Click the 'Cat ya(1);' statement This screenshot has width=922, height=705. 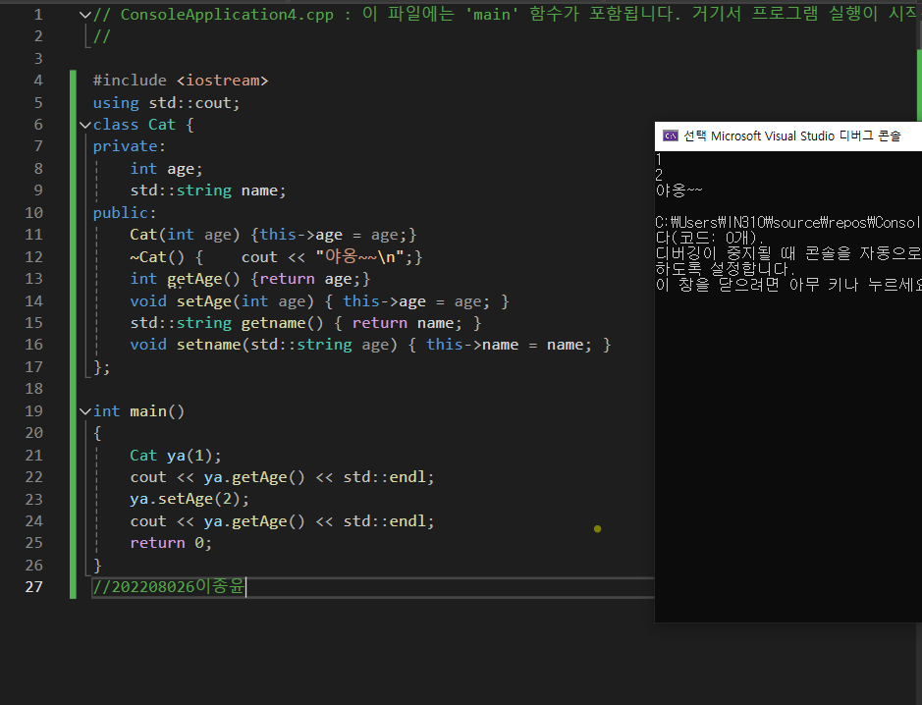coord(176,456)
